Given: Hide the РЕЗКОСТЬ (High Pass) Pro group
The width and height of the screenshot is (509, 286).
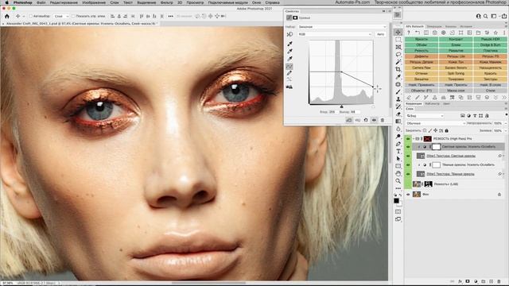Looking at the screenshot, I should coord(408,139).
